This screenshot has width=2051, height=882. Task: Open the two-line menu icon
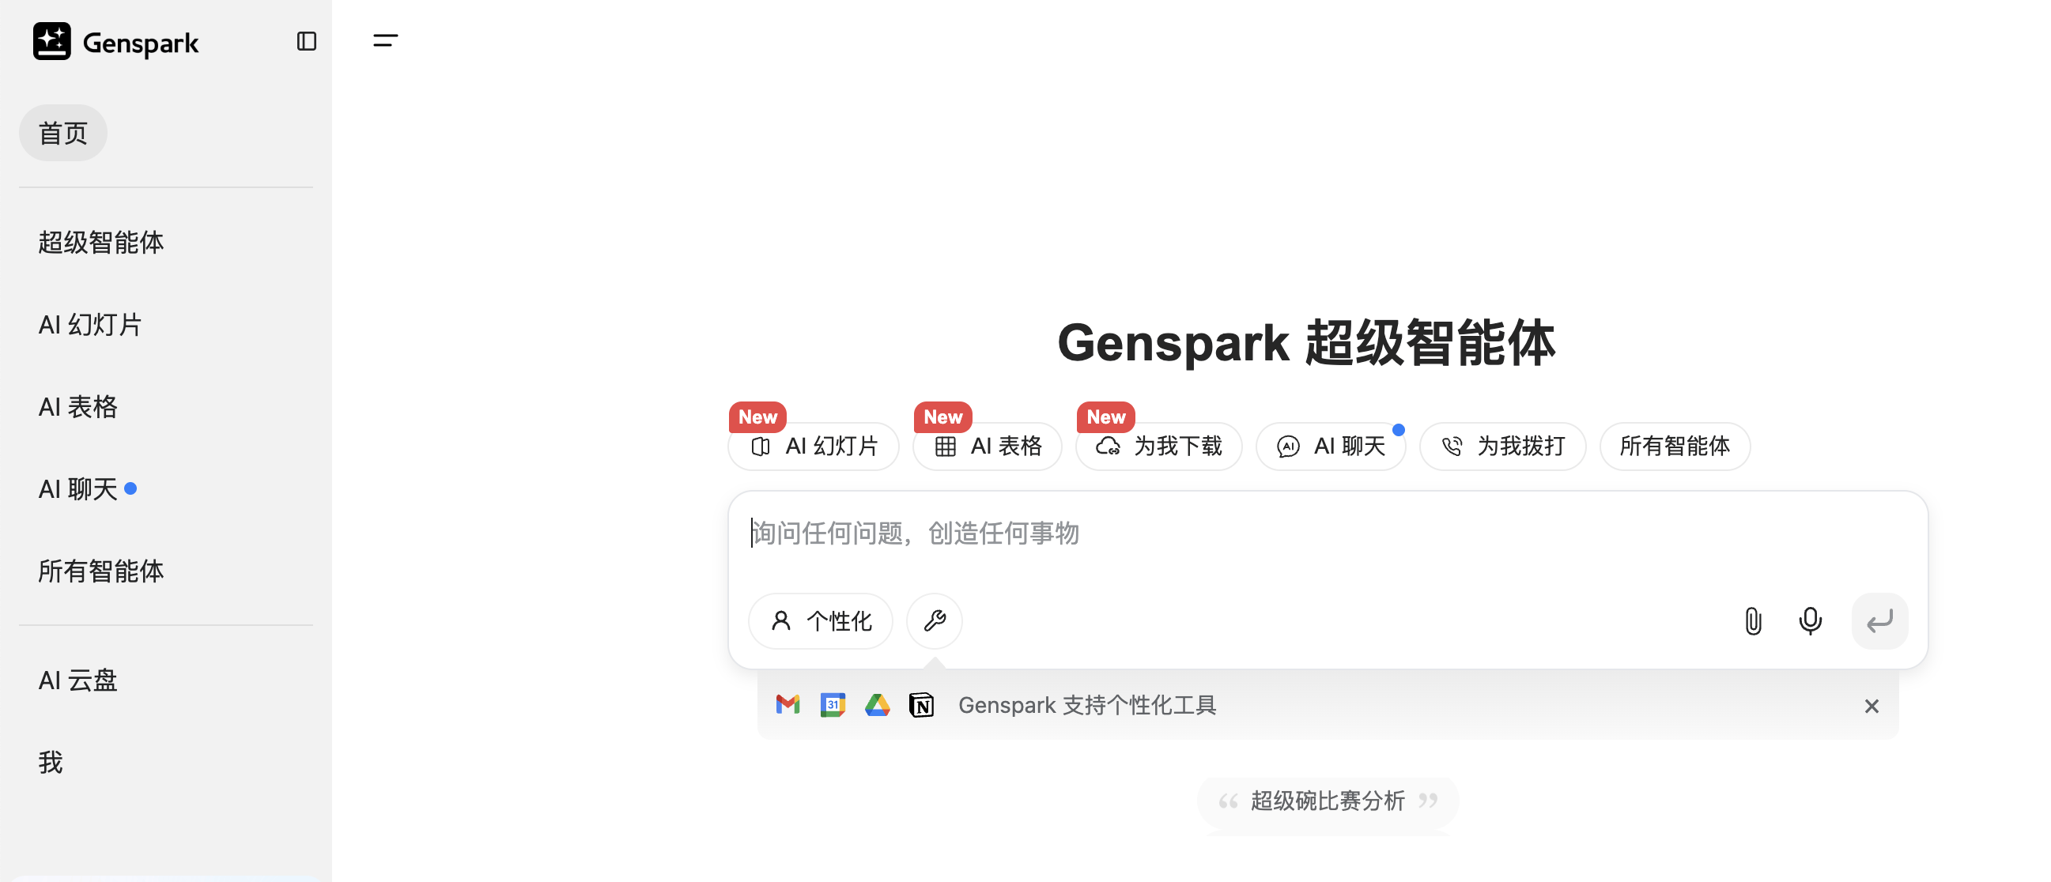385,40
